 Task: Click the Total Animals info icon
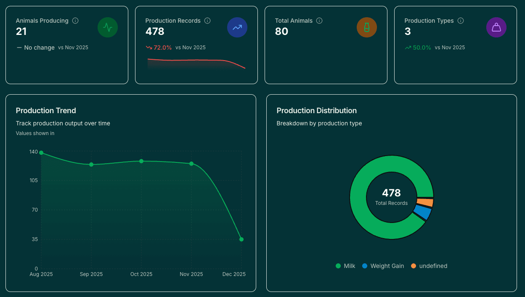tap(319, 21)
